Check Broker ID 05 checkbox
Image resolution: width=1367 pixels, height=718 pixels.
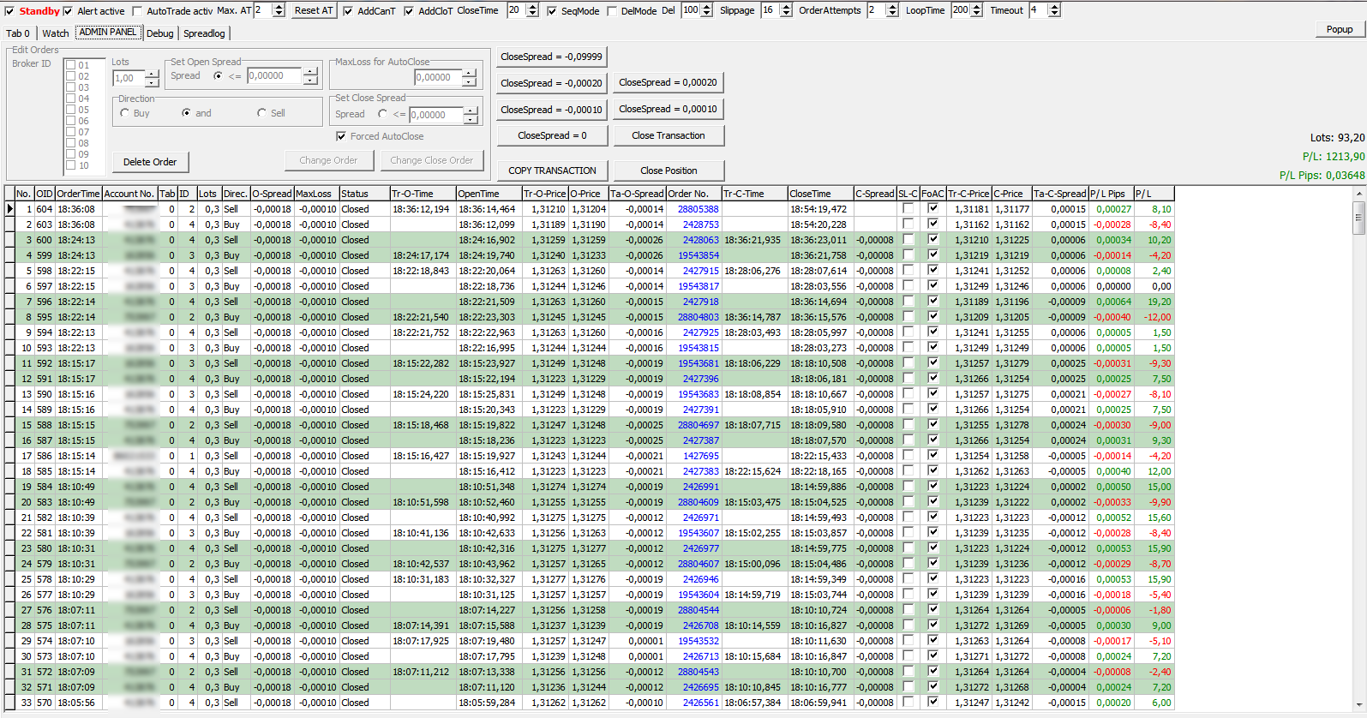[71, 110]
